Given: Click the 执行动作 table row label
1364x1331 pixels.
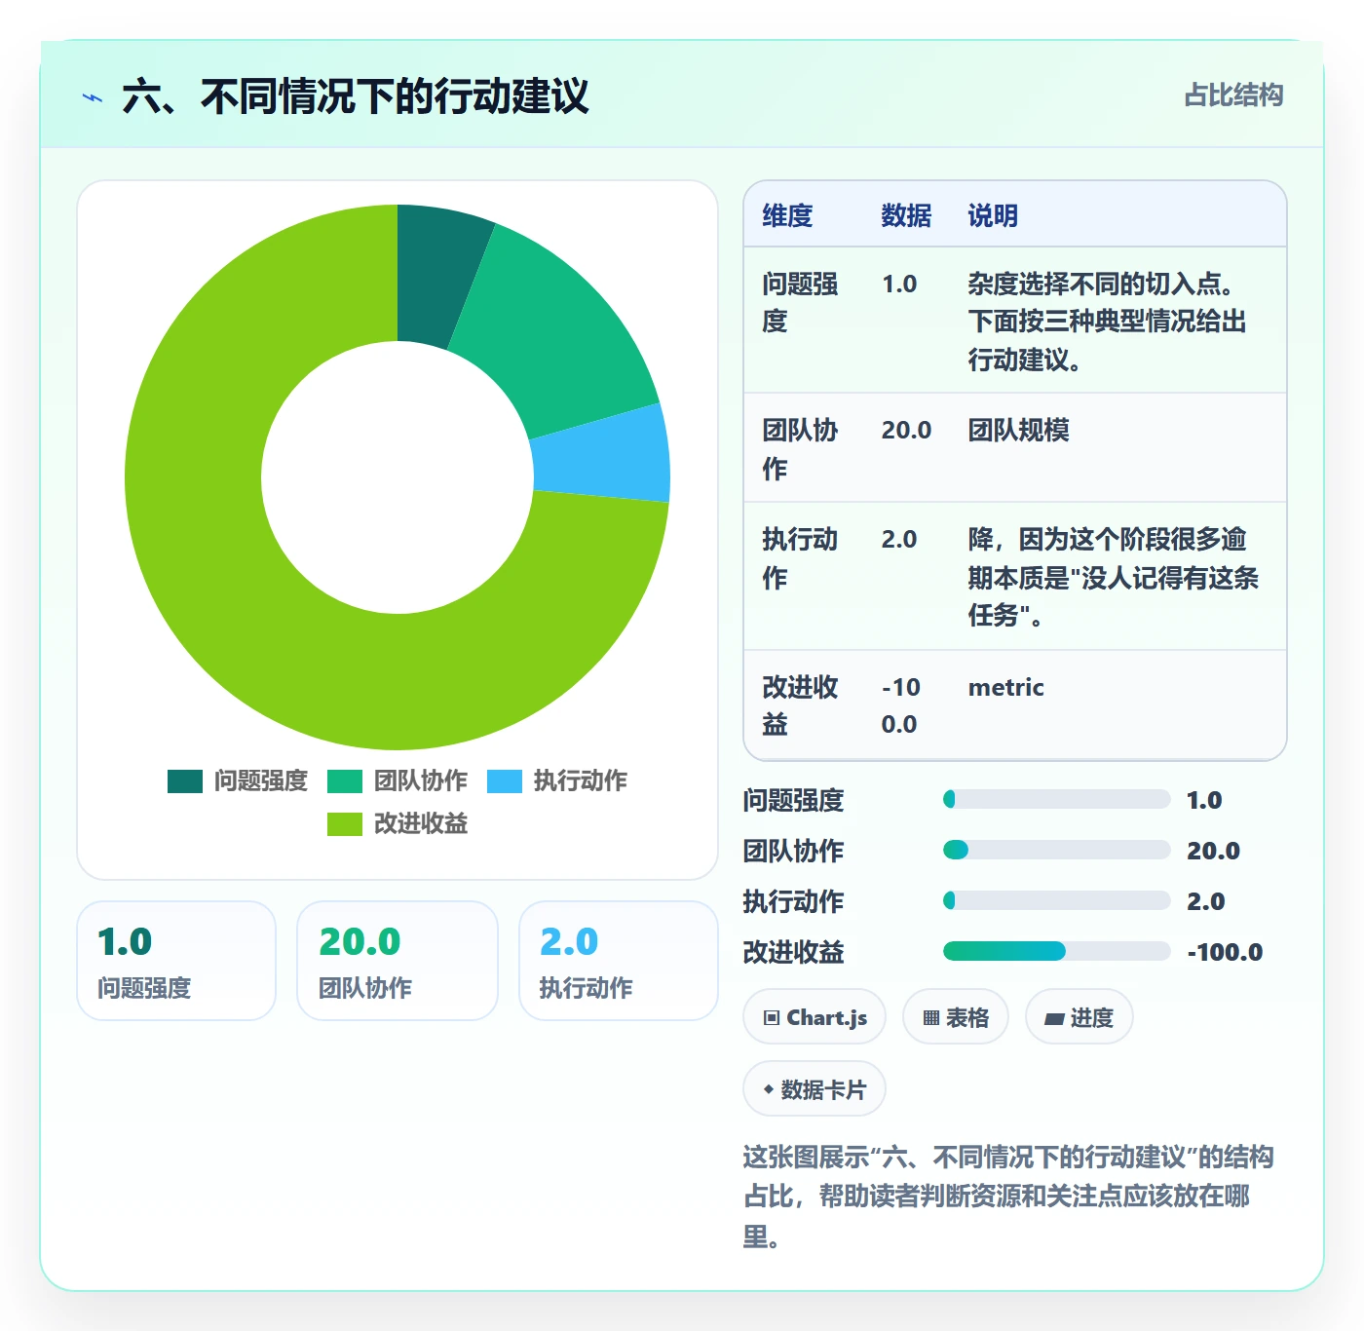Looking at the screenshot, I should pyautogui.click(x=800, y=558).
